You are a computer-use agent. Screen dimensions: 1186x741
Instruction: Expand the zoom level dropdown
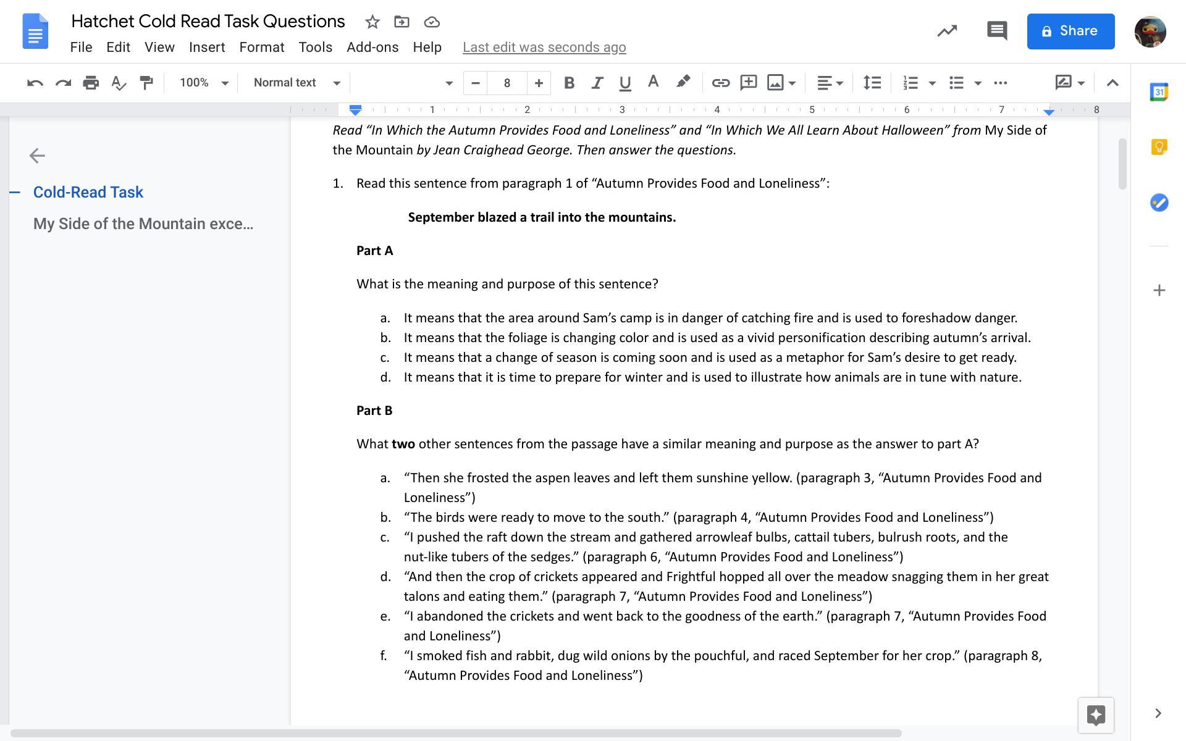click(x=204, y=83)
